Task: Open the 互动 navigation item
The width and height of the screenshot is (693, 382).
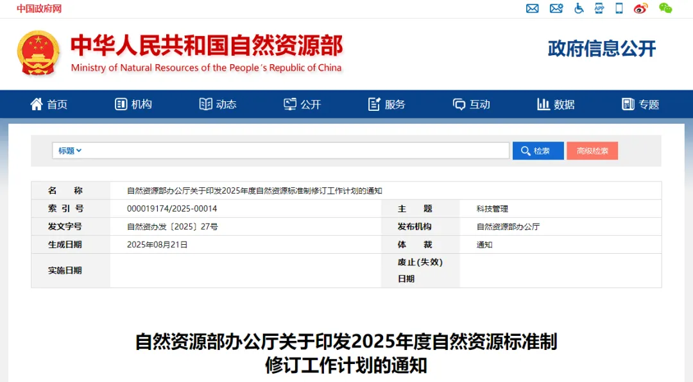Action: (x=472, y=104)
